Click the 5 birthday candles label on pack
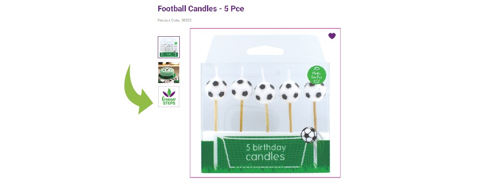This screenshot has height=181, width=501. coord(265,152)
